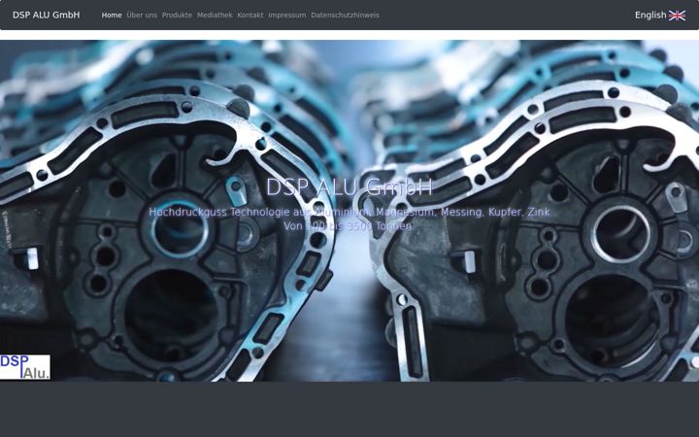
Task: Open the Home menu item
Action: coord(112,16)
